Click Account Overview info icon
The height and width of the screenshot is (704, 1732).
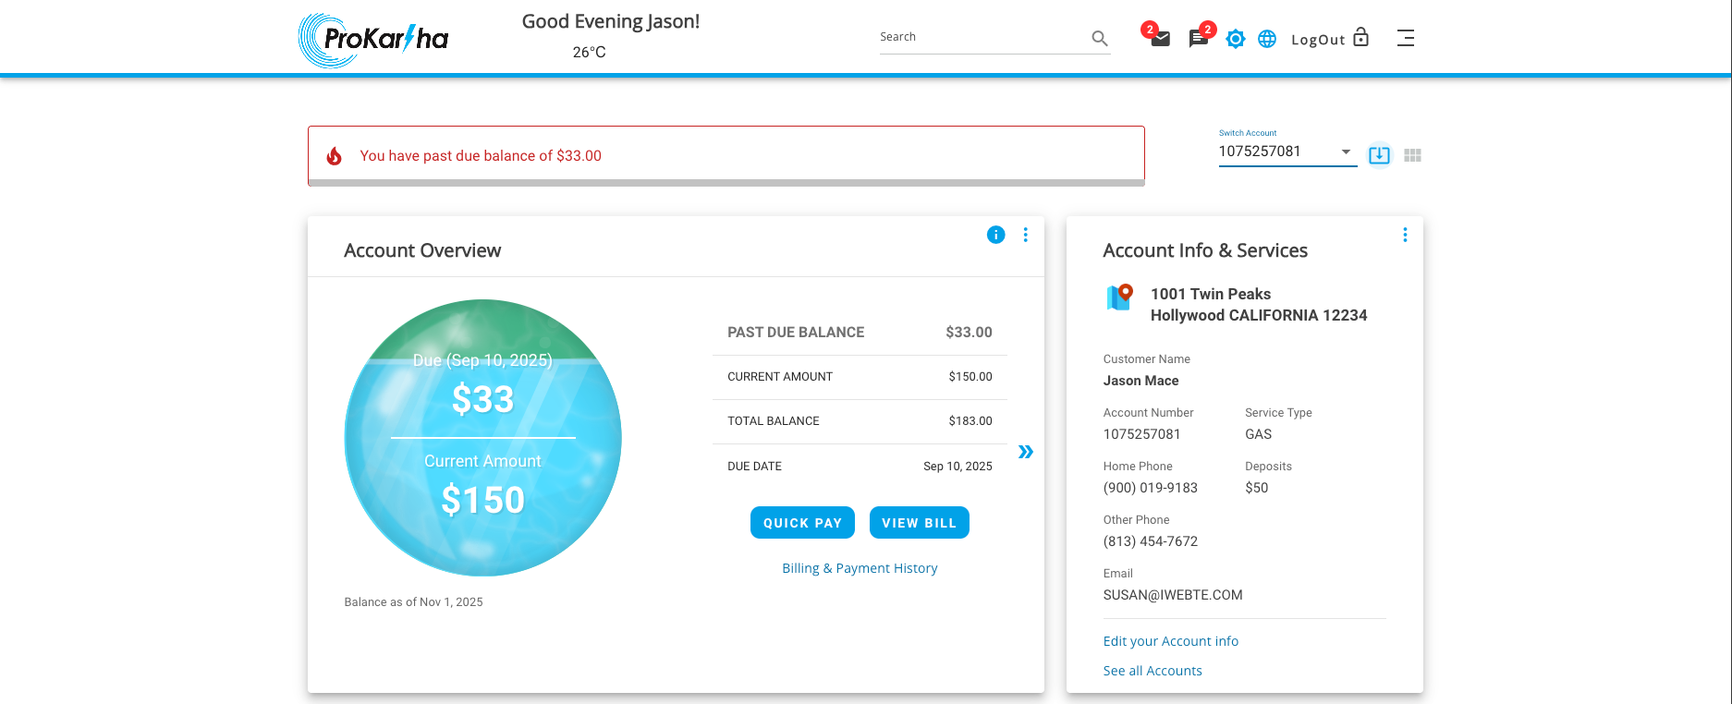[x=995, y=235]
